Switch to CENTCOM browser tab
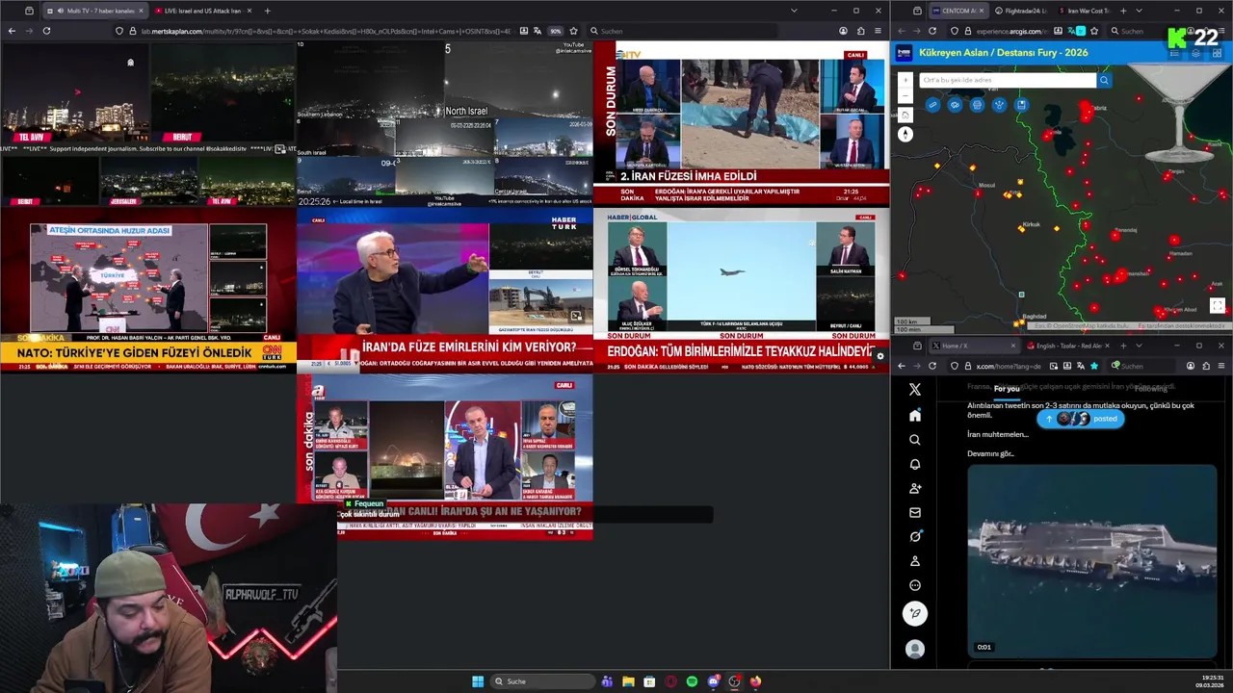 click(958, 11)
